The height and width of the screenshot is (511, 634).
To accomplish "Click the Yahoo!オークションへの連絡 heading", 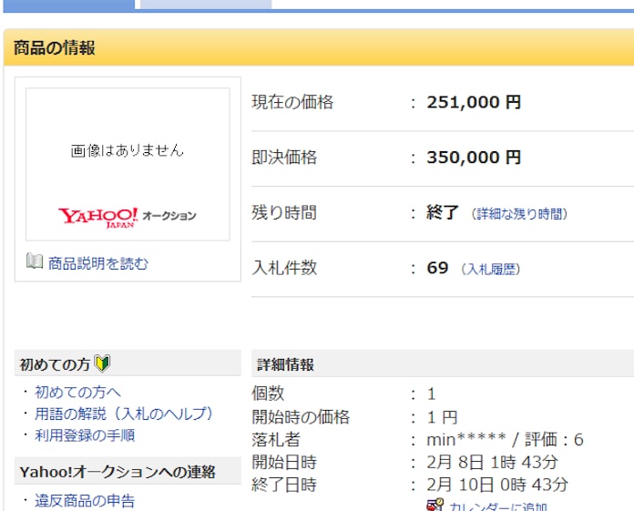I will coord(118,472).
